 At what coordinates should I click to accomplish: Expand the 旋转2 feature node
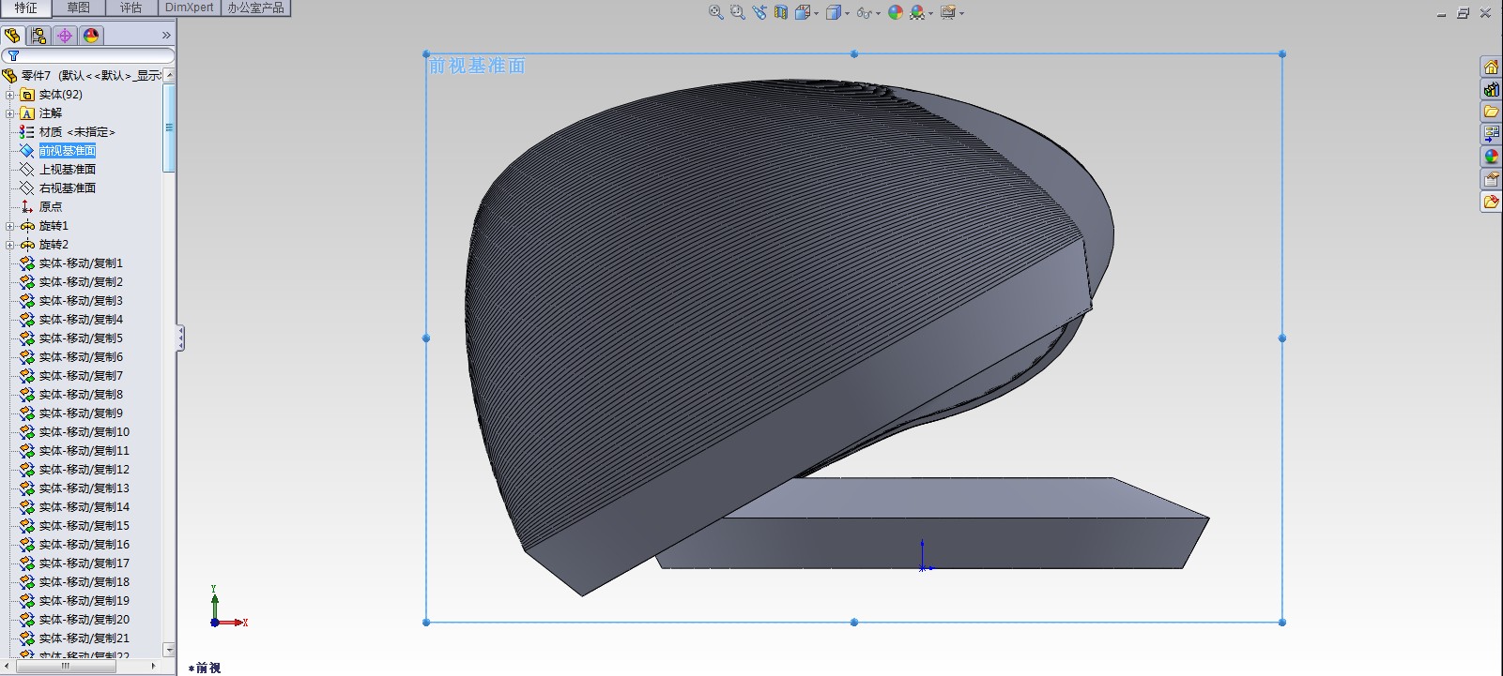(10, 245)
